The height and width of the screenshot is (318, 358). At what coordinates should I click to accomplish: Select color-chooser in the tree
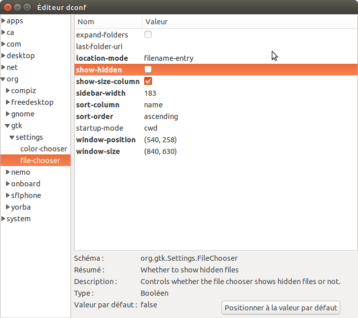[x=44, y=149]
